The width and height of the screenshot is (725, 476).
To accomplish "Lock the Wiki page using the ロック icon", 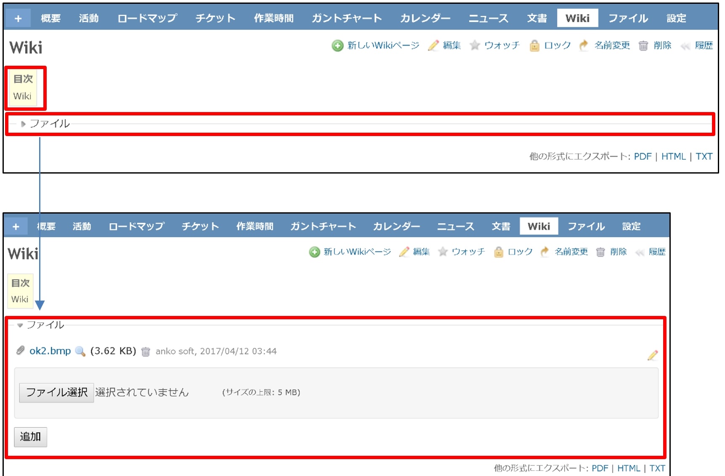I will pos(534,45).
